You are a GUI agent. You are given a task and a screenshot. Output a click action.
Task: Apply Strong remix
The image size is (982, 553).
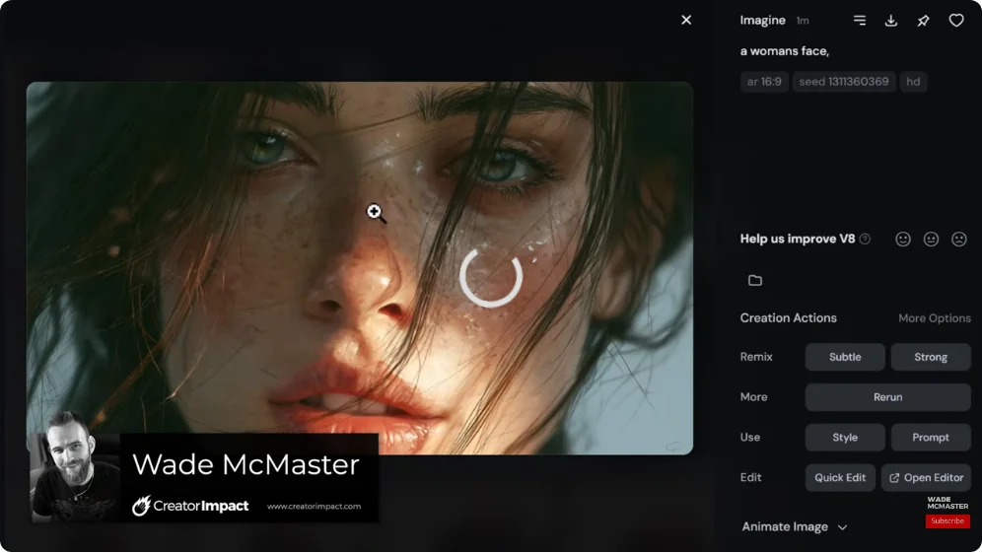coord(931,357)
